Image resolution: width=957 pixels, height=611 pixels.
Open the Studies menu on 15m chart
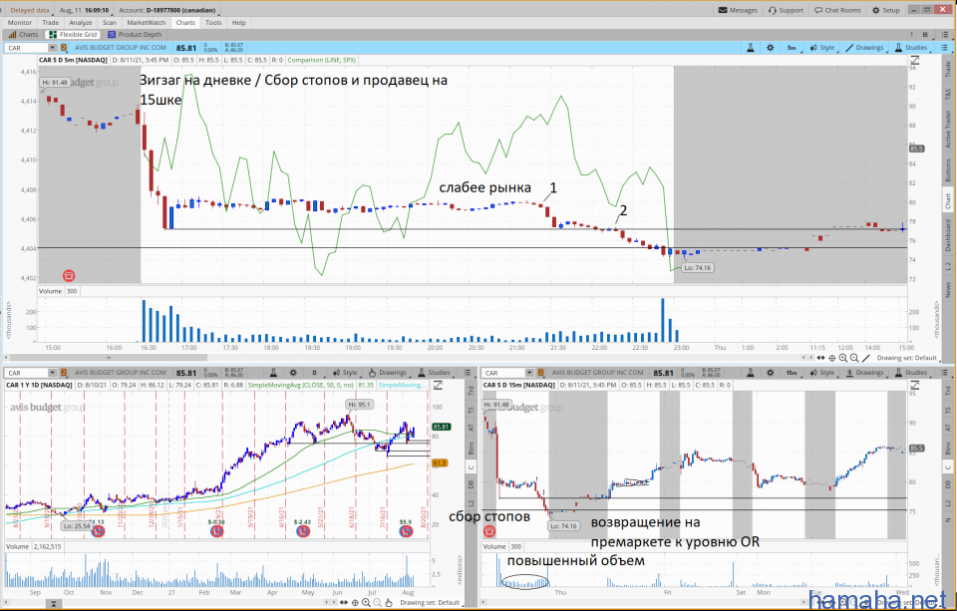tap(911, 373)
